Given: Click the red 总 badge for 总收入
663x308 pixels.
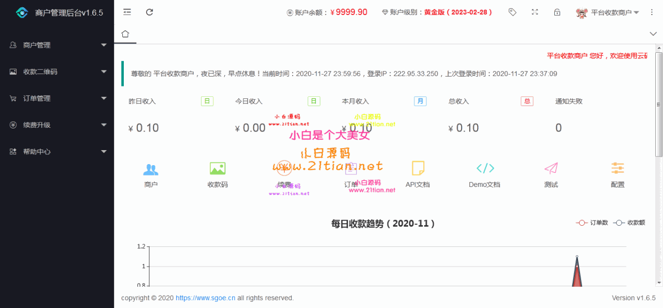Looking at the screenshot, I should (x=527, y=101).
